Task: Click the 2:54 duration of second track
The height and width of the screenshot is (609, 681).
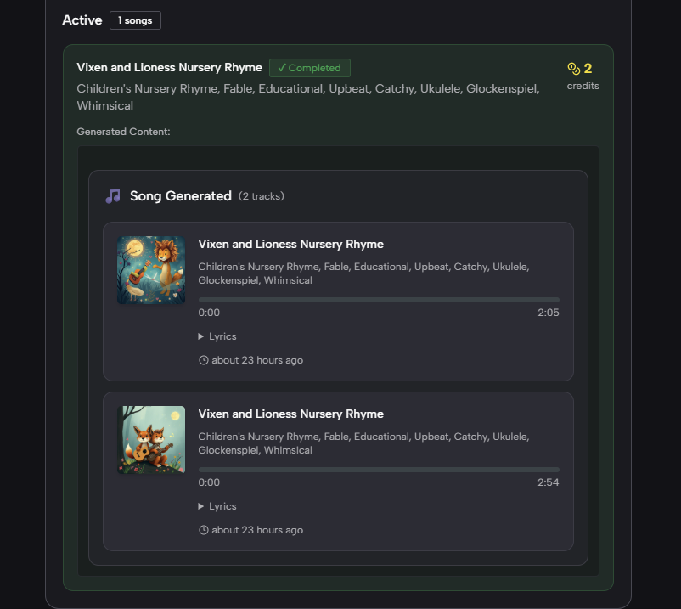Action: 548,482
